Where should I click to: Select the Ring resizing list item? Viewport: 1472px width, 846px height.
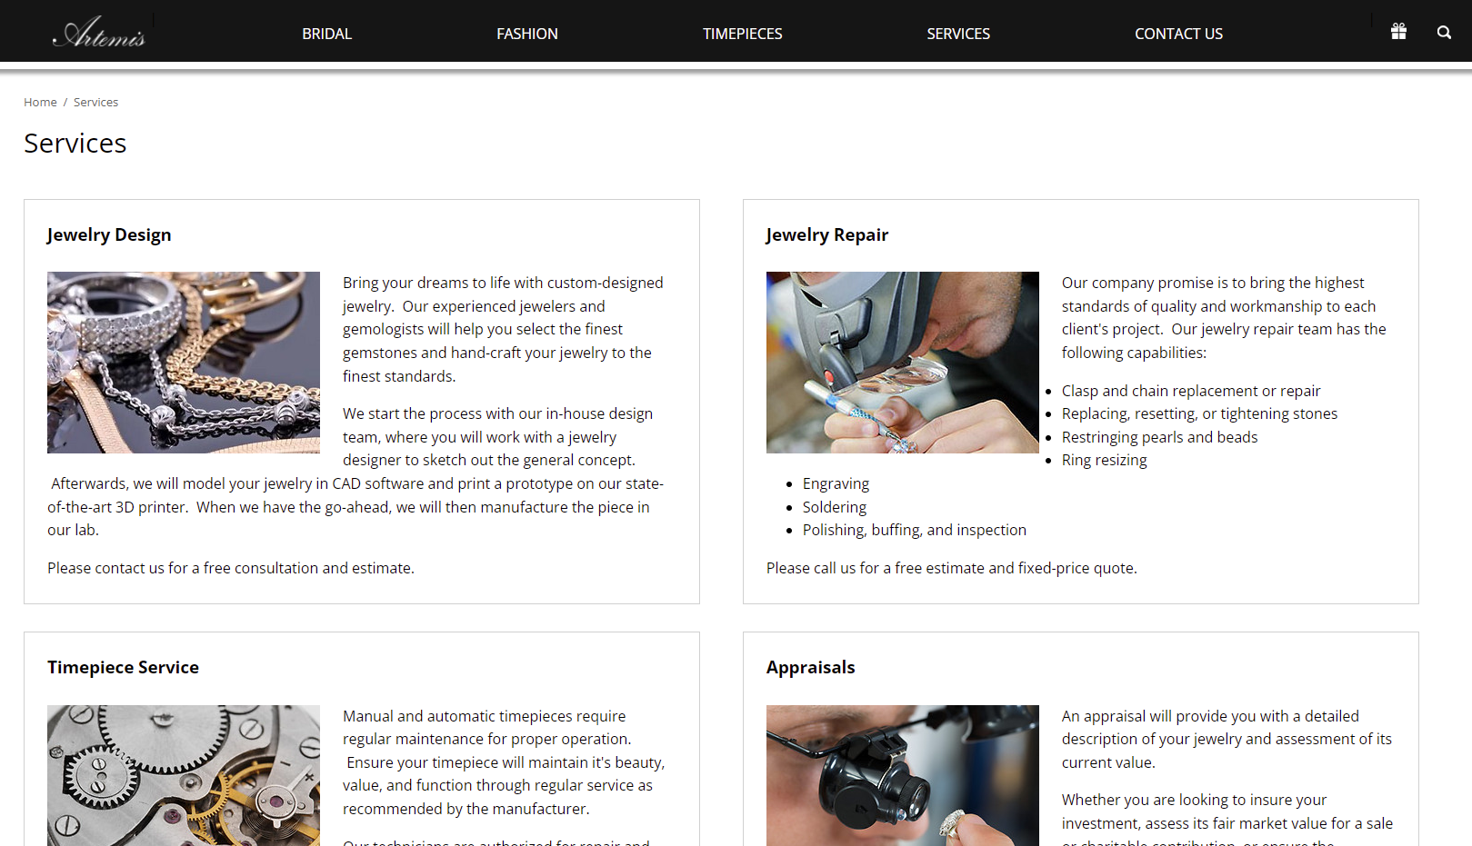(x=1104, y=460)
